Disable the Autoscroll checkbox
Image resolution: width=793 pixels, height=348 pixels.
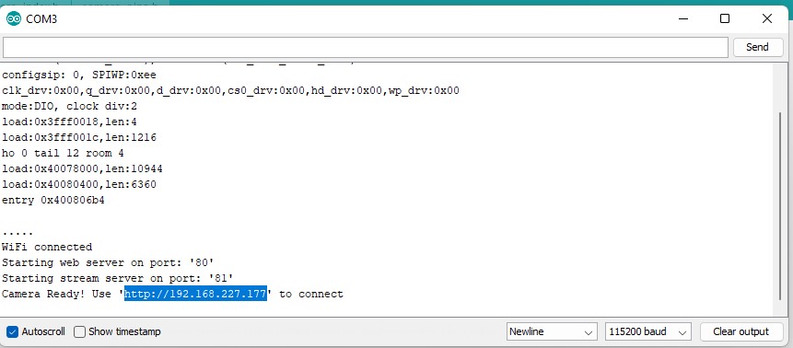pyautogui.click(x=12, y=331)
